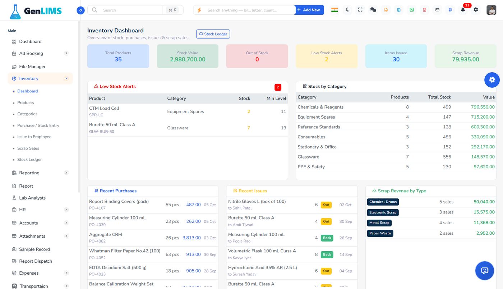This screenshot has height=289, width=503.
Task: Expand the Expenses menu chevron
Action: click(66, 273)
